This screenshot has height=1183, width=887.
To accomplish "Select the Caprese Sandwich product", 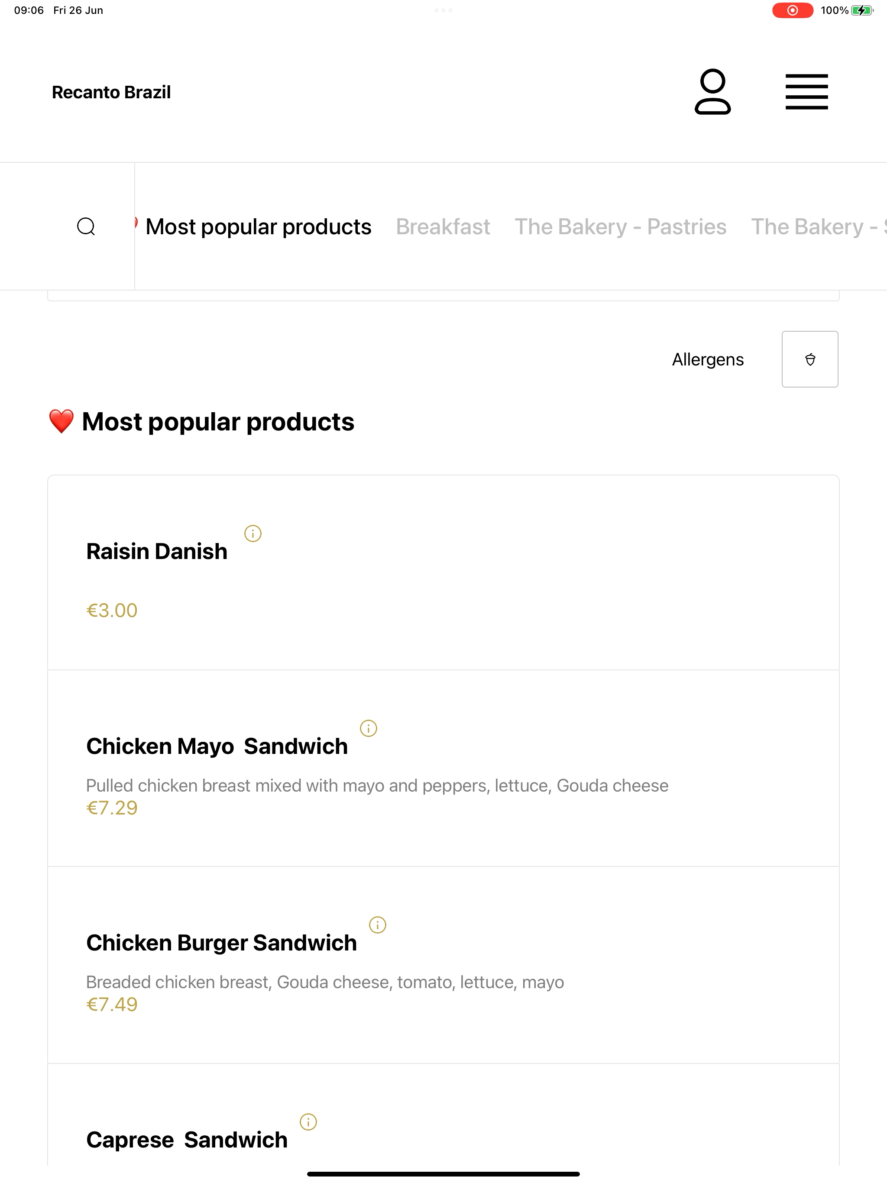I will click(x=443, y=1115).
